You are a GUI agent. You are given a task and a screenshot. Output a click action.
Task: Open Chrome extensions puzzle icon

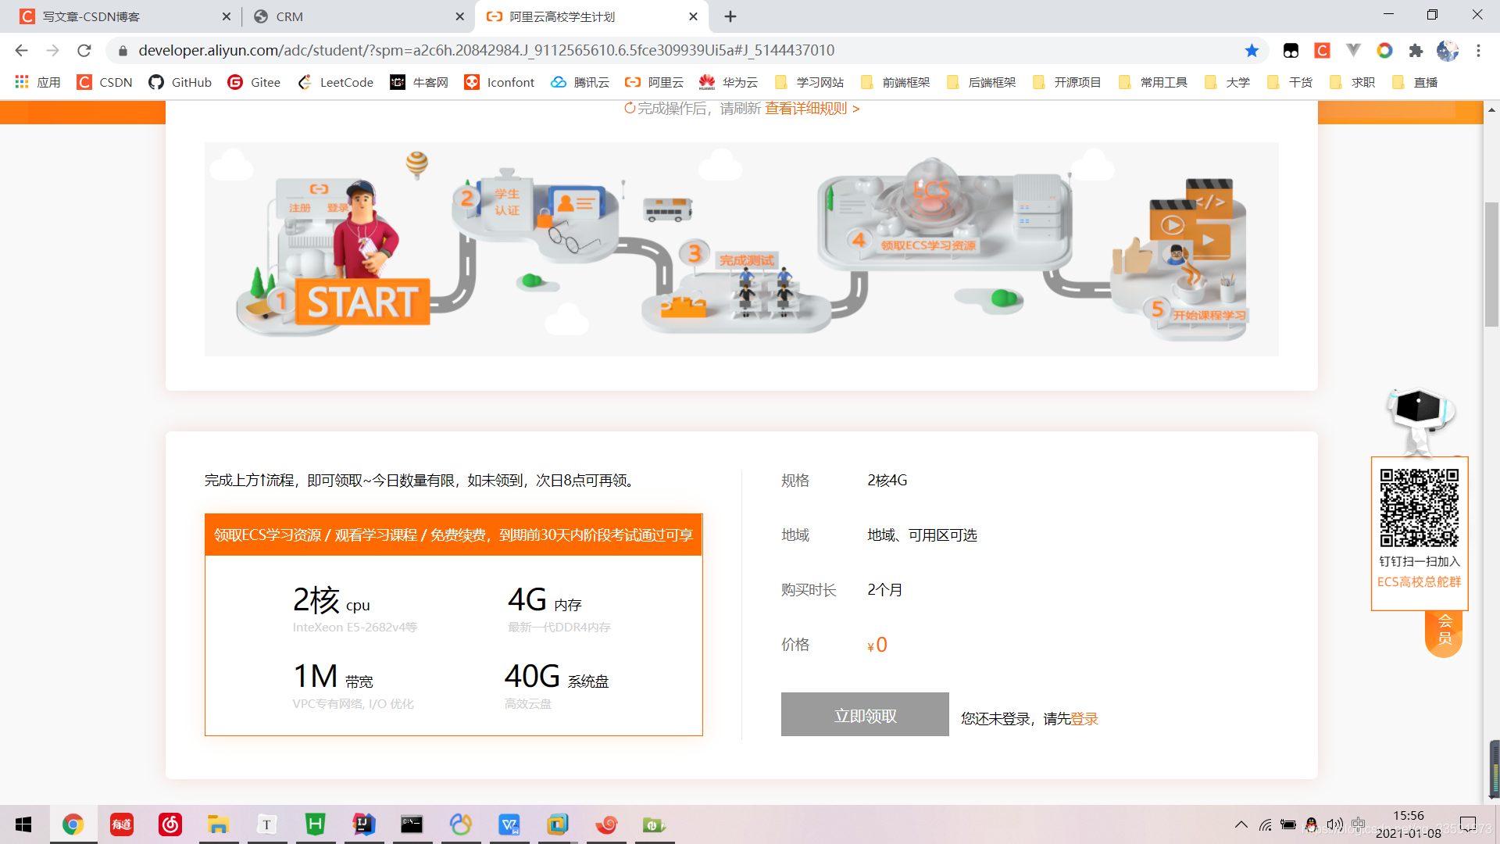(1416, 51)
